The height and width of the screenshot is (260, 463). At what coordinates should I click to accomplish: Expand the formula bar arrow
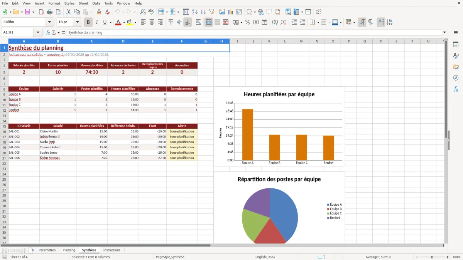coord(444,33)
